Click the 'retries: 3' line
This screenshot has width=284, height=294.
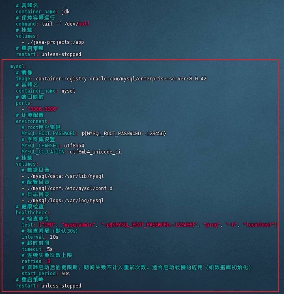36,262
